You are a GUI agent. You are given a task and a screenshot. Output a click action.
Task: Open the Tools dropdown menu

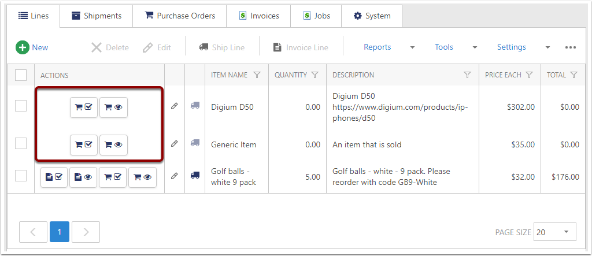click(x=475, y=47)
